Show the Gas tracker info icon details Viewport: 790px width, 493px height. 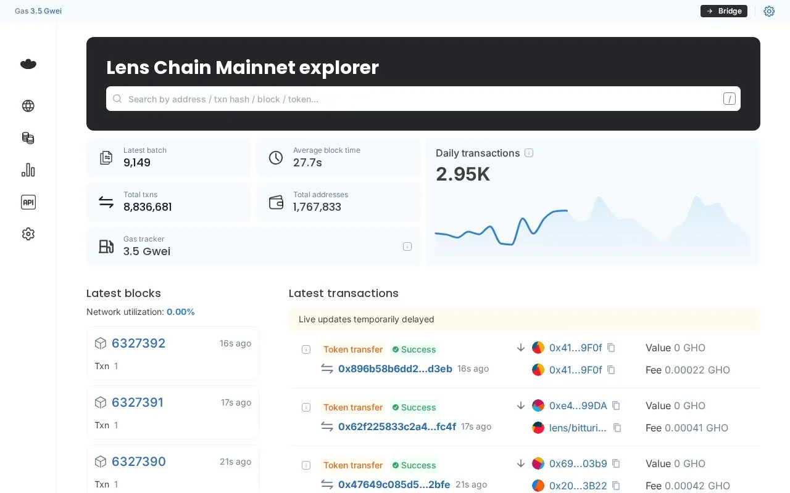[x=407, y=246]
